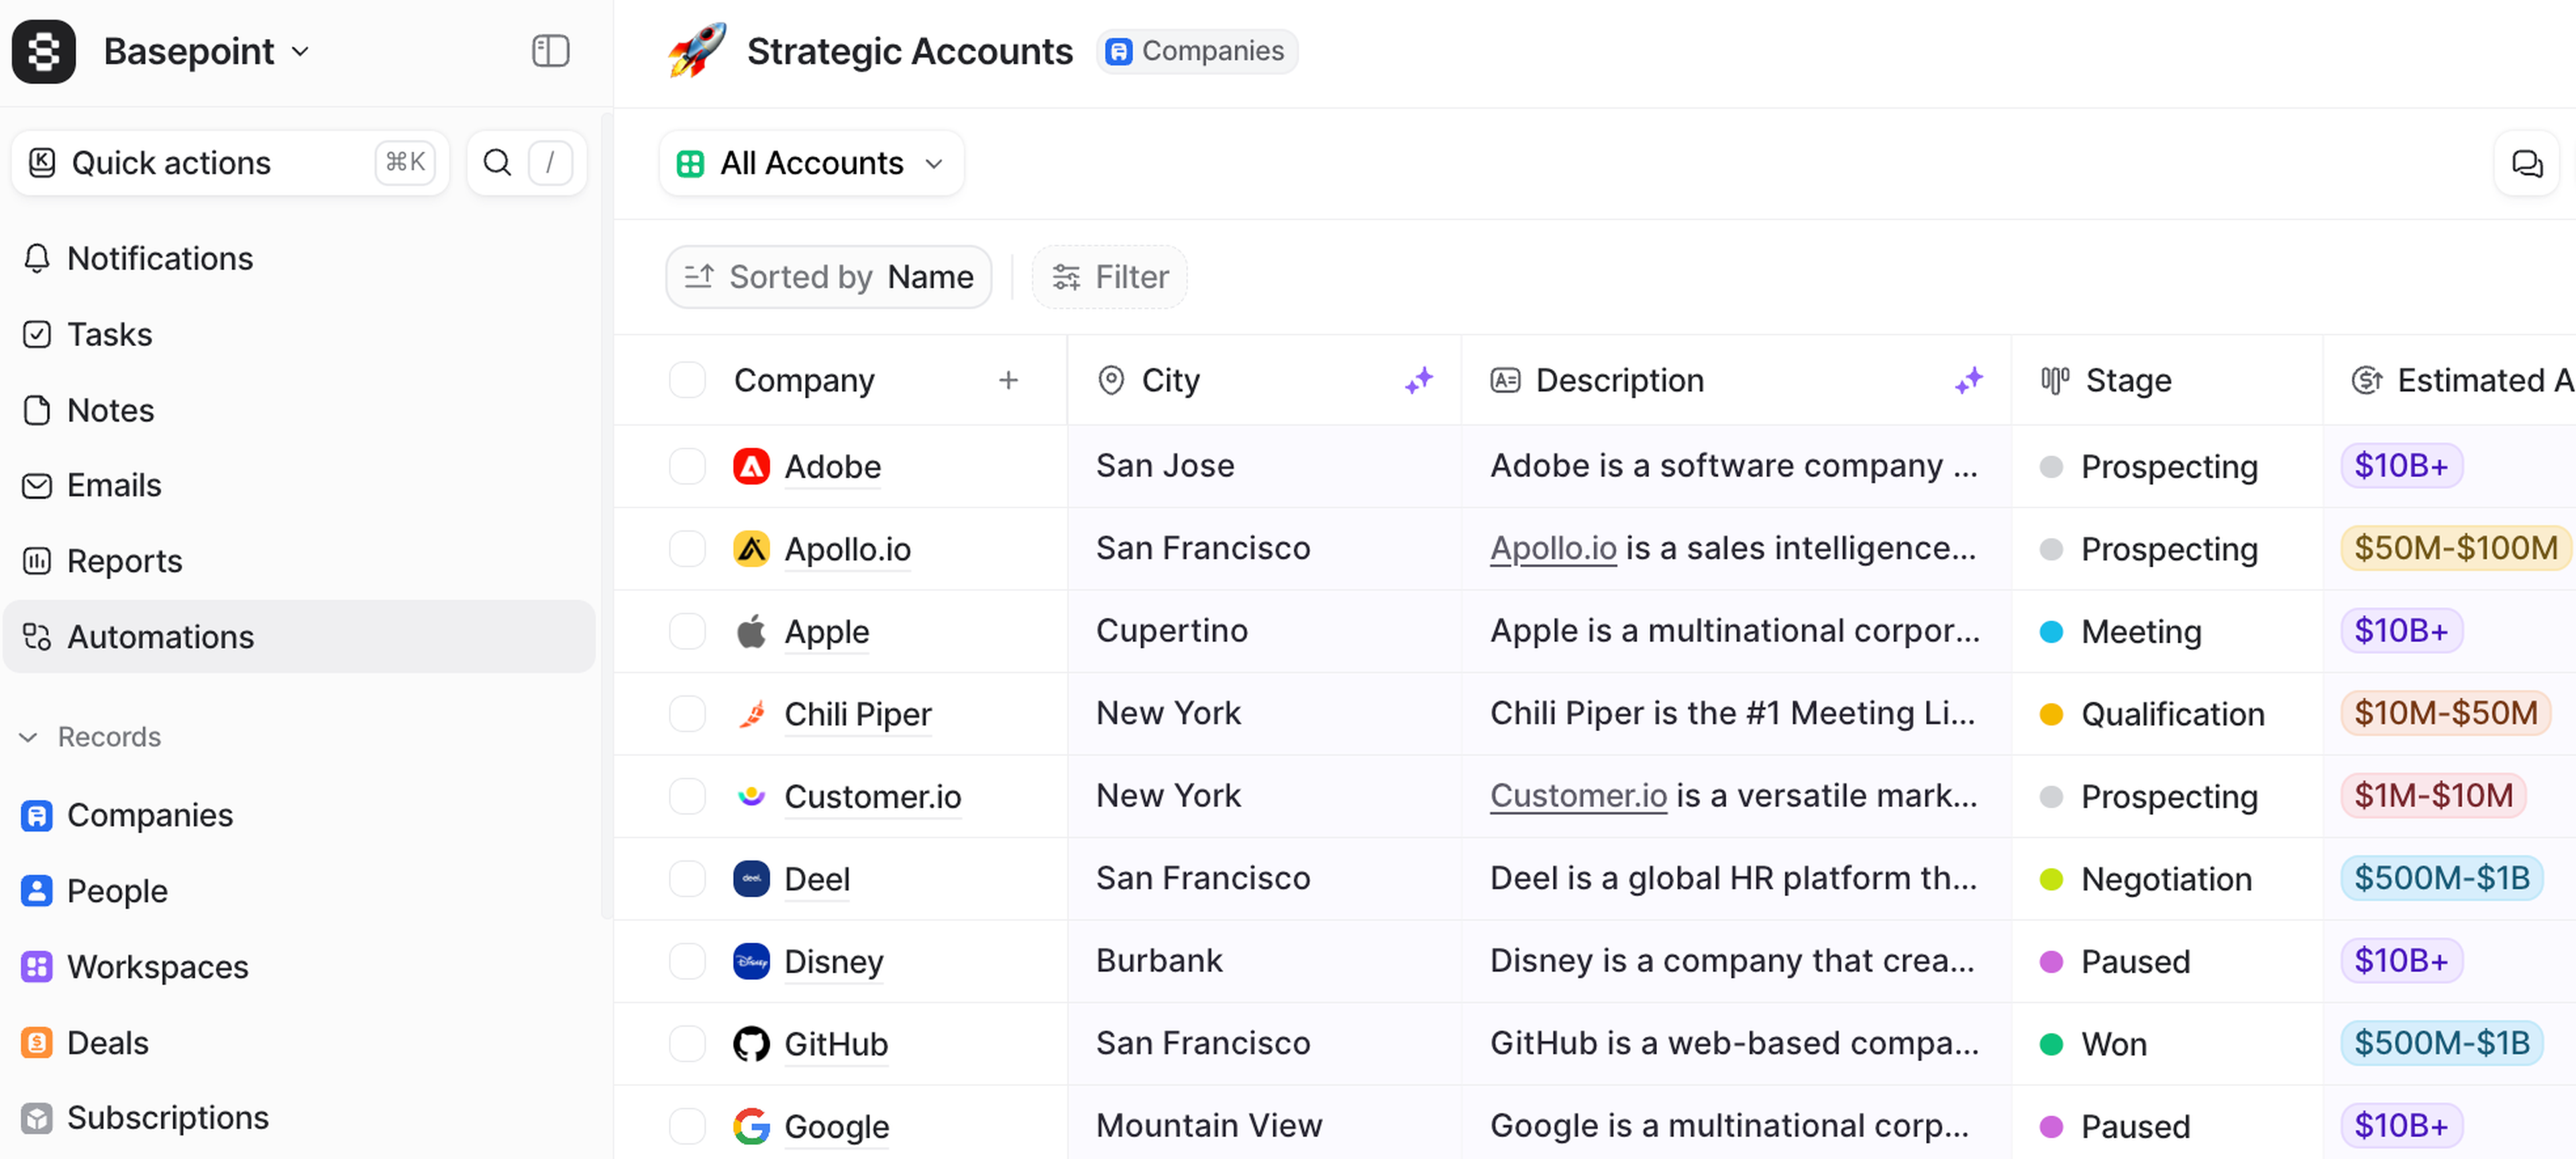
Task: Click the search magnifier icon
Action: coord(497,163)
